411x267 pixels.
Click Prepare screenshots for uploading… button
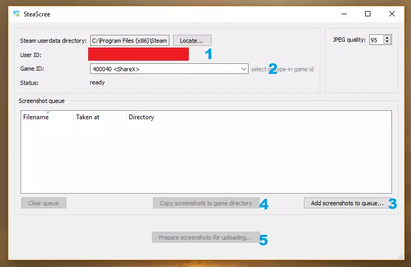tap(206, 237)
